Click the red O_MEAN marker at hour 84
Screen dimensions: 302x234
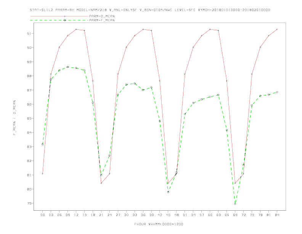[277, 29]
